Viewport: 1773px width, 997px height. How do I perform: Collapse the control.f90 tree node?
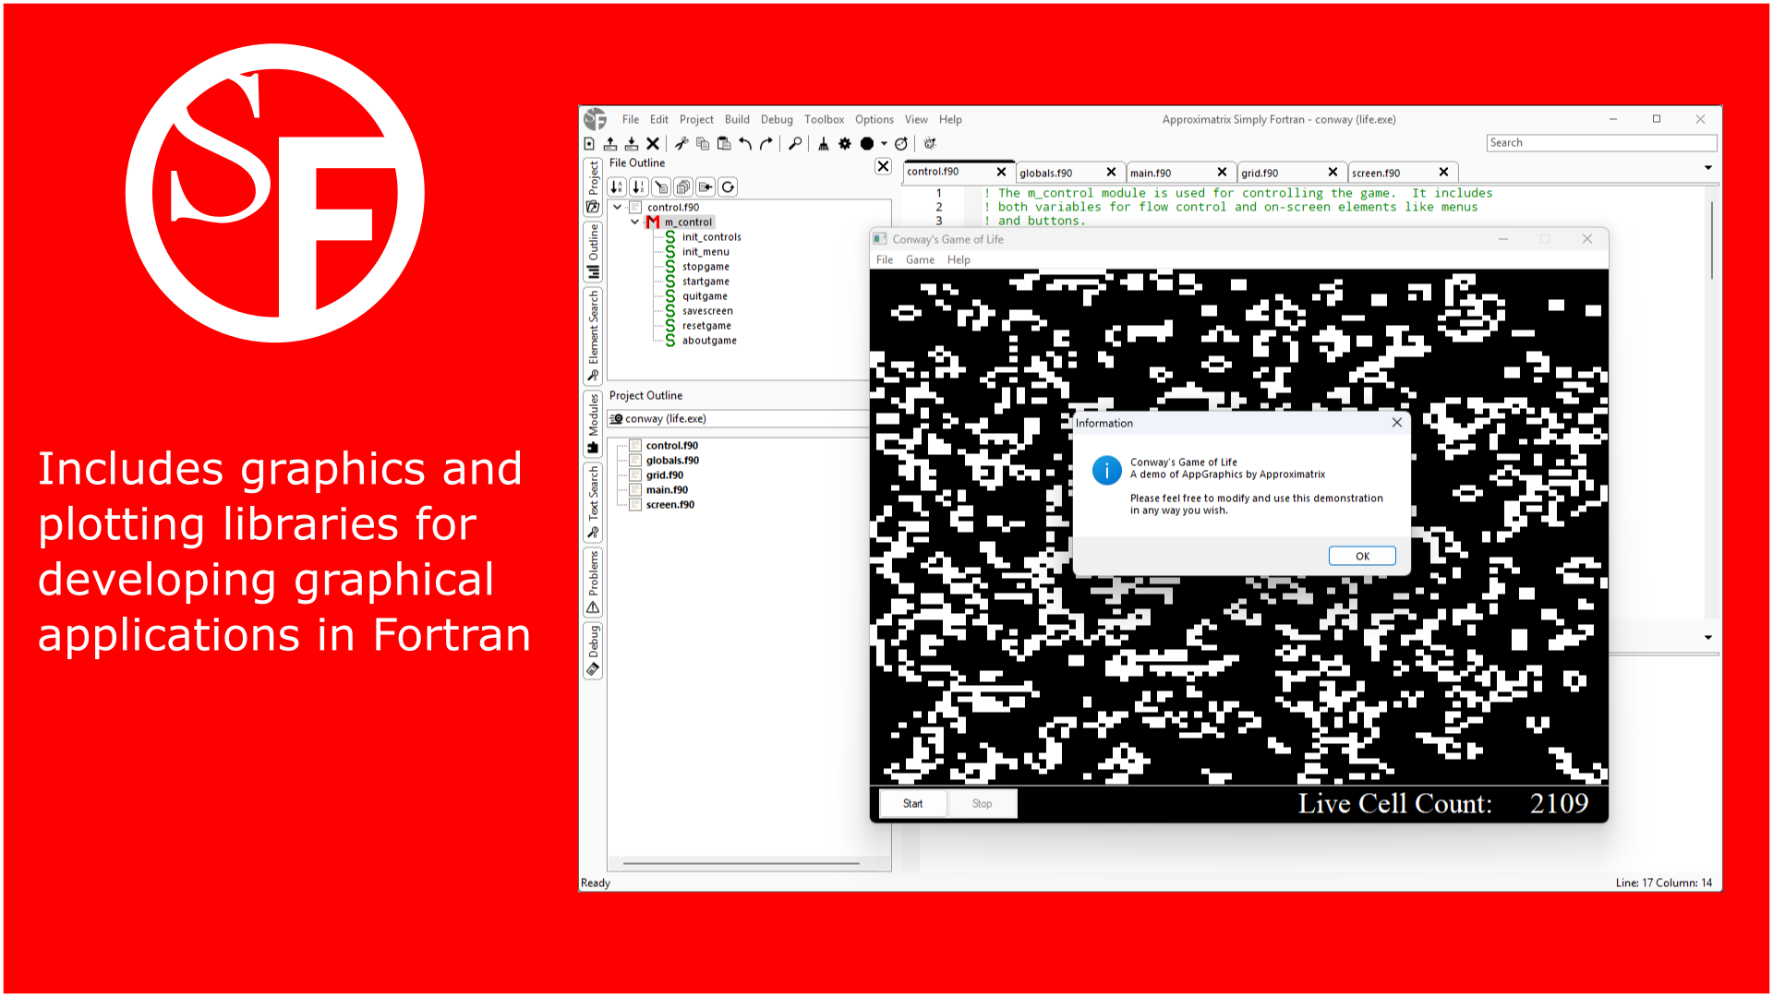click(618, 208)
